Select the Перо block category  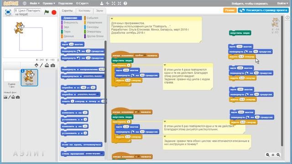pyautogui.click(x=71, y=31)
